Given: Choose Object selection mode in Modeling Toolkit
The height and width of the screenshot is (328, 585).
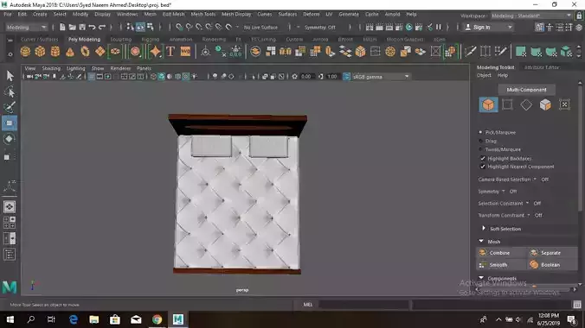Looking at the screenshot, I should pos(488,104).
